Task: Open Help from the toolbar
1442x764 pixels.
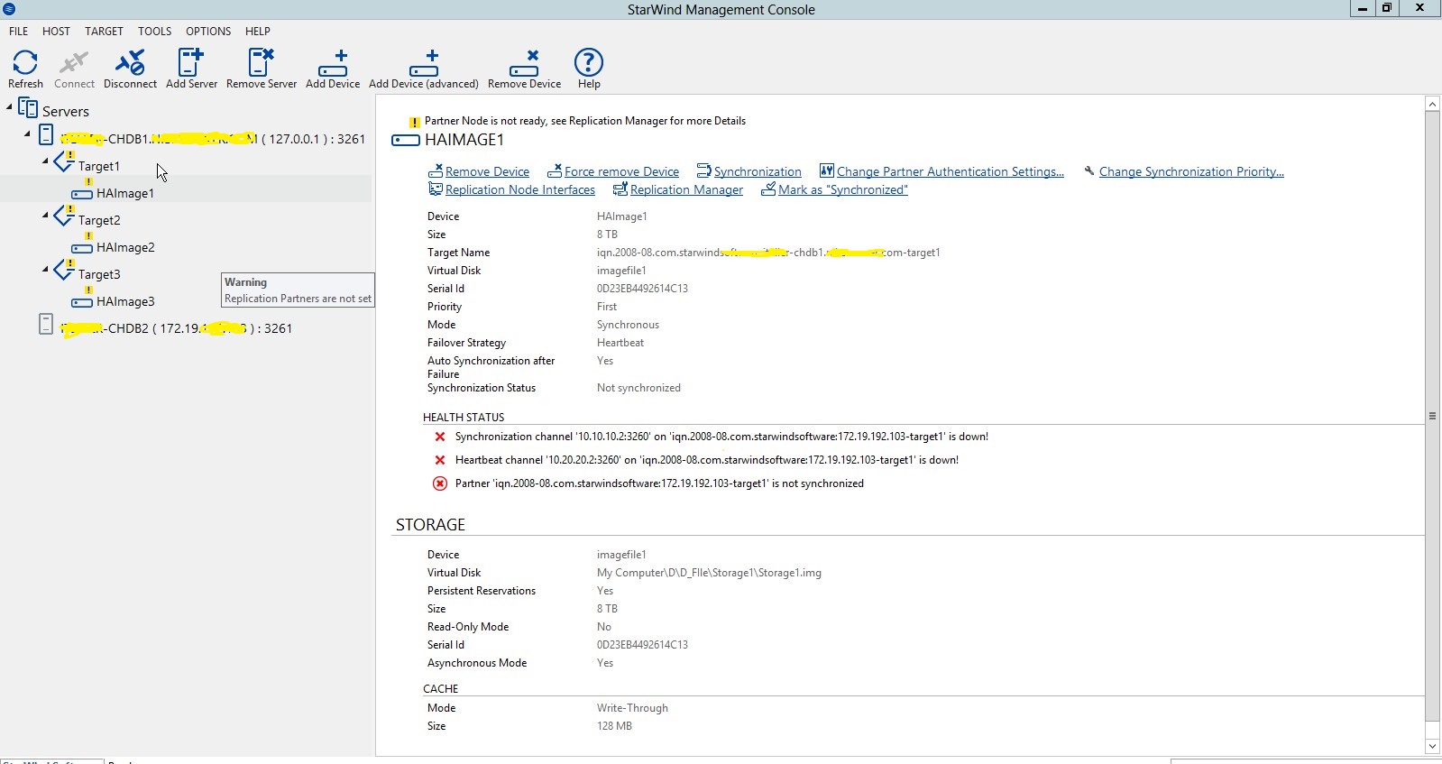Action: pyautogui.click(x=589, y=62)
